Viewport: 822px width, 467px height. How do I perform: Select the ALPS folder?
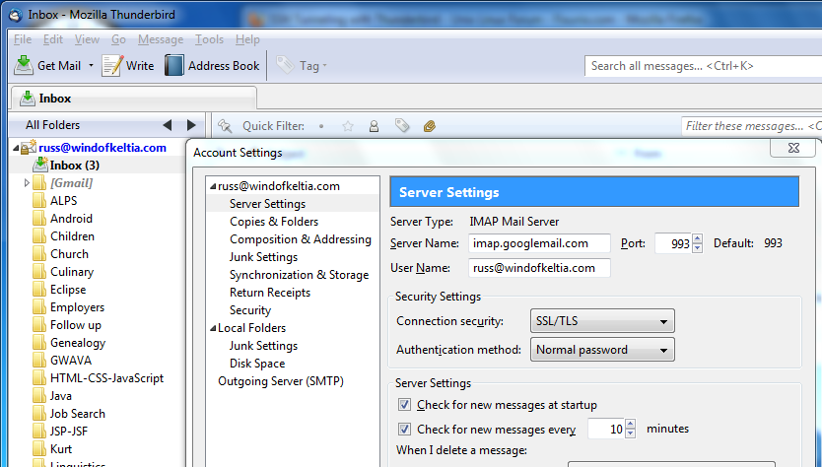click(63, 201)
